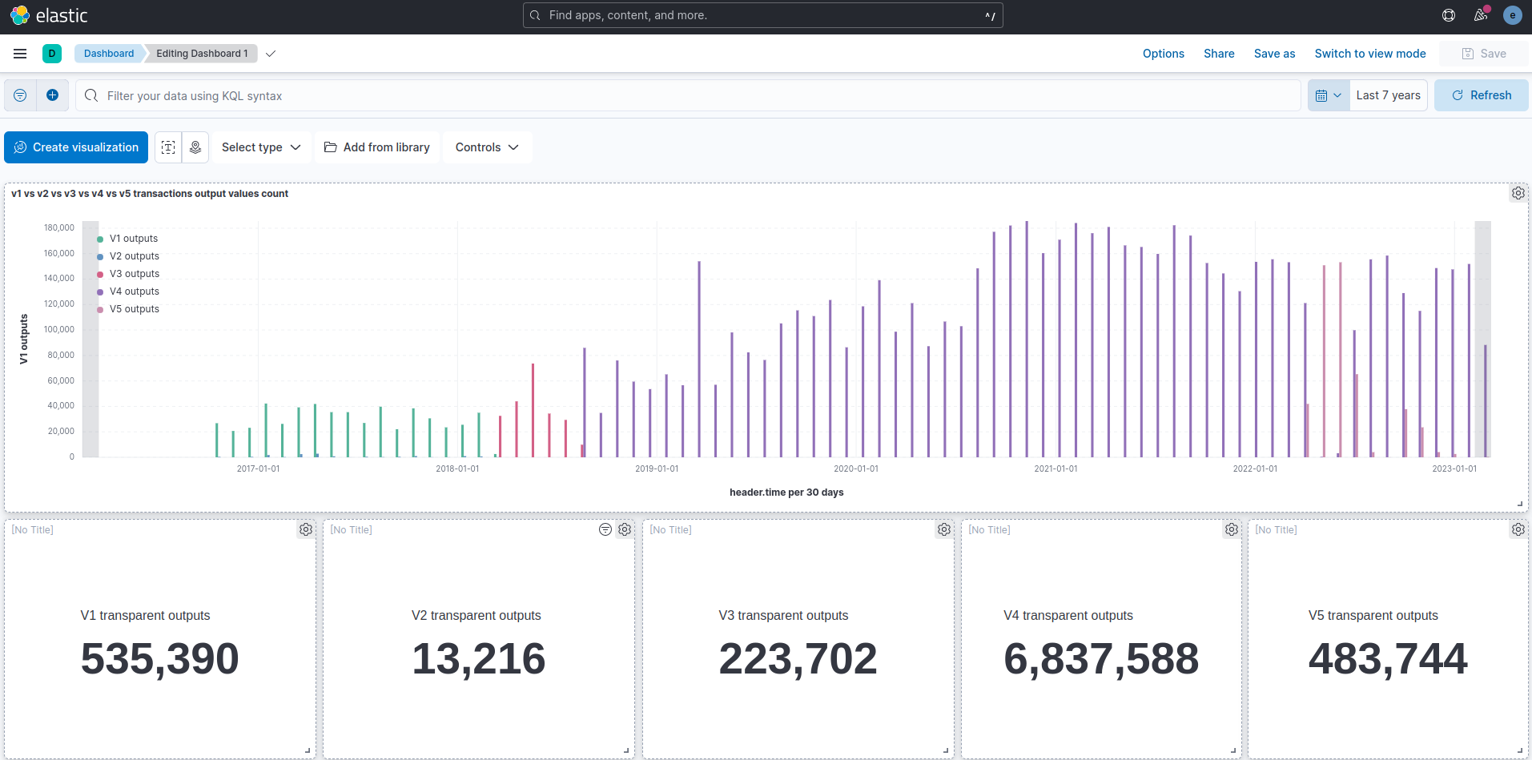
Task: Open the help menu icon
Action: coord(1448,15)
